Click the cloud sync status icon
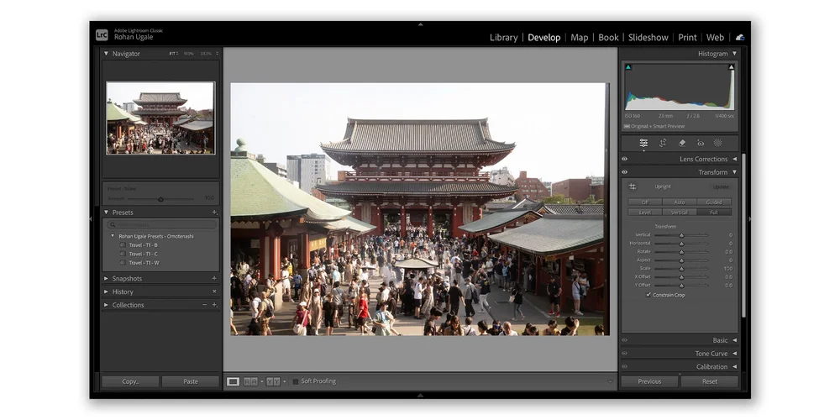The width and height of the screenshot is (840, 420). click(740, 38)
